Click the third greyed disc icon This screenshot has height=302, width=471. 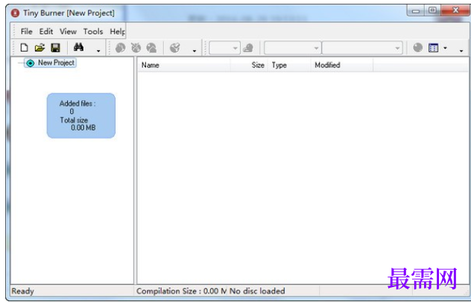tap(151, 48)
